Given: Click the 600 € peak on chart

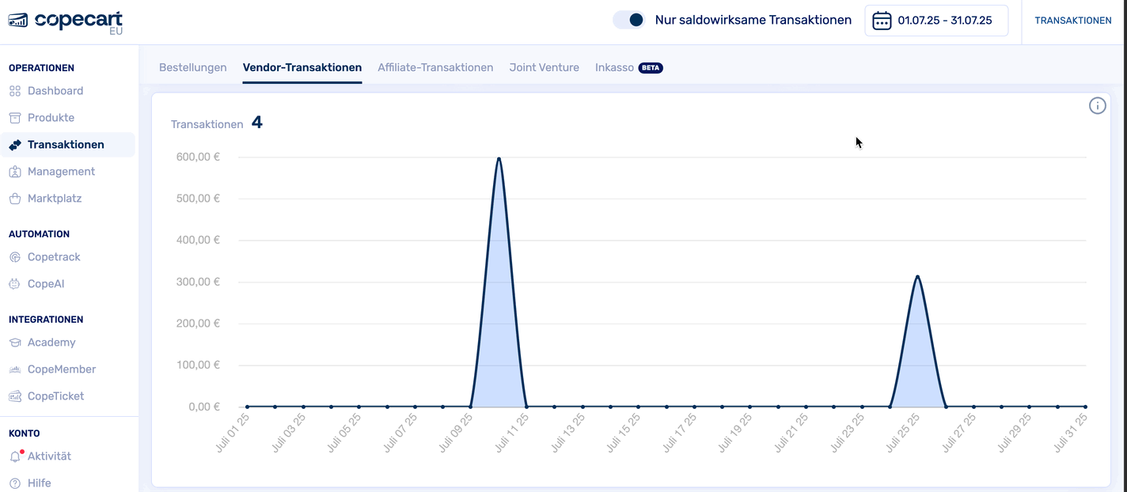Looking at the screenshot, I should point(499,158).
